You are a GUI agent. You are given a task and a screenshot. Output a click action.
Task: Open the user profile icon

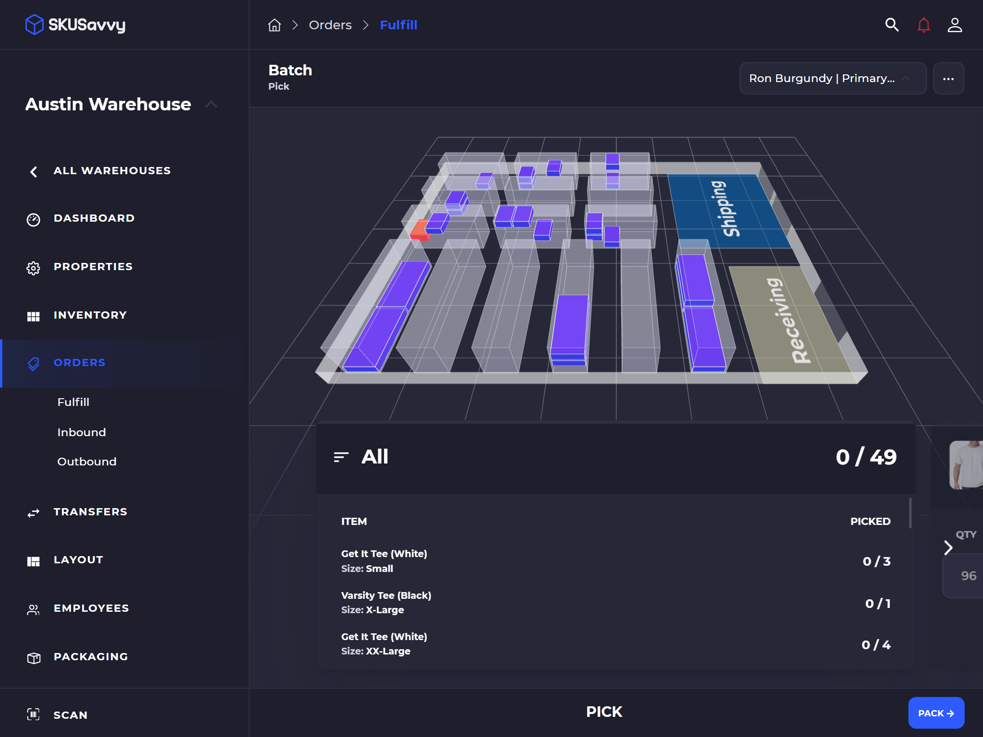(954, 25)
